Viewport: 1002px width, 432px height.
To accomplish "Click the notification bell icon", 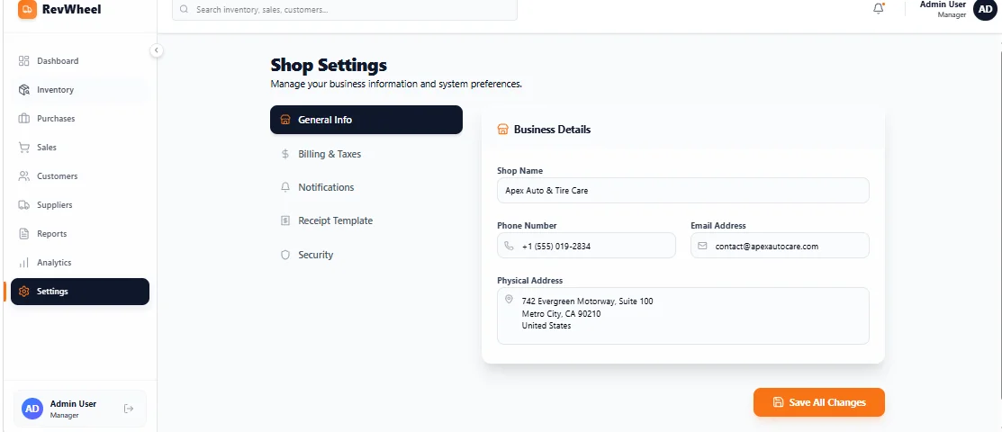I will [x=879, y=9].
